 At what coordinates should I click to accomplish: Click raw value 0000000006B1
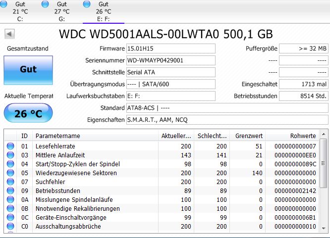click(x=295, y=218)
